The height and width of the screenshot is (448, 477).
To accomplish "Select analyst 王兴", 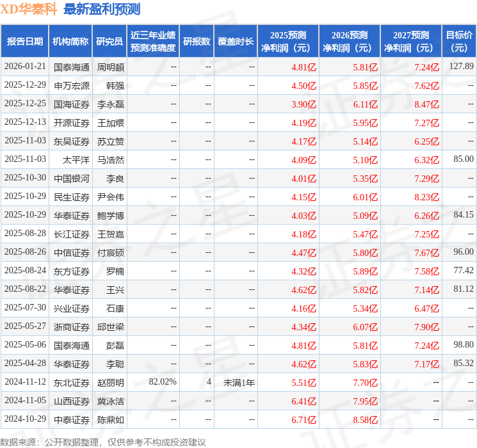I will coord(115,290).
